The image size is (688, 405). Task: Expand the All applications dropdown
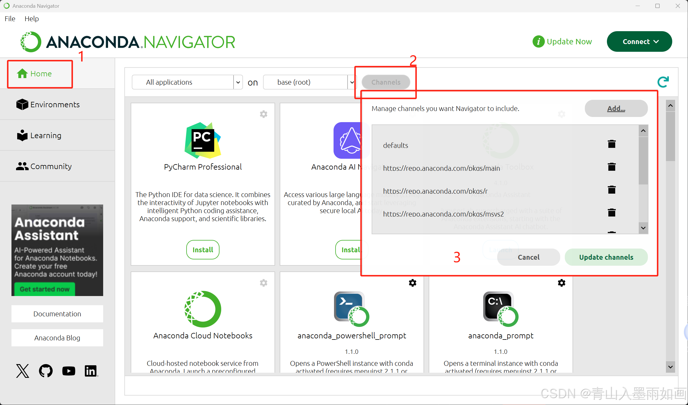click(238, 82)
